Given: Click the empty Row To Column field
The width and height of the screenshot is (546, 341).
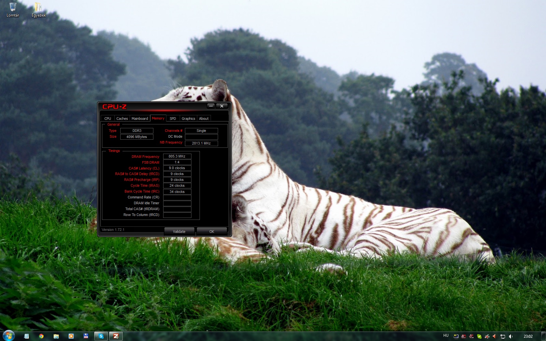Looking at the screenshot, I should [177, 215].
